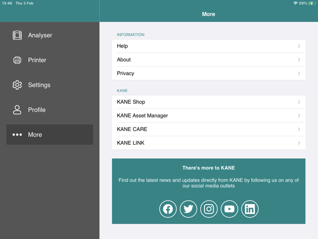
Task: Expand the Help row chevron
Action: [299, 46]
